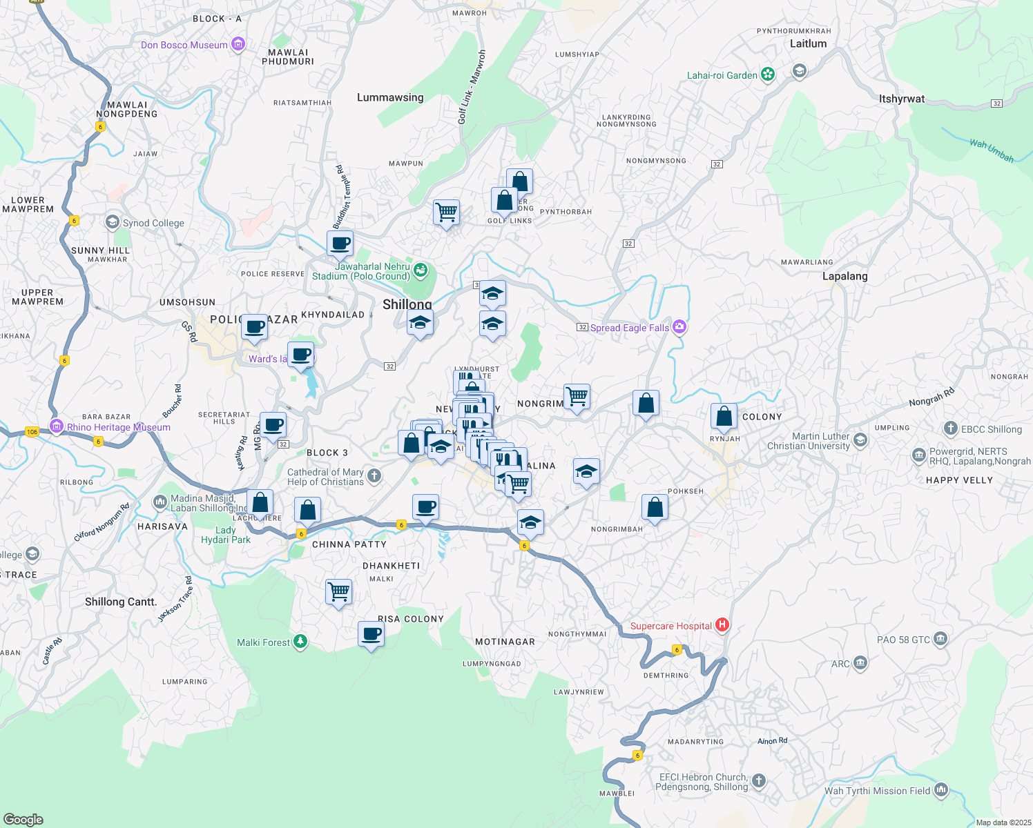Screen dimensions: 1033x828
Task: Select shopping cart marker at Nongrim
Action: (x=577, y=397)
